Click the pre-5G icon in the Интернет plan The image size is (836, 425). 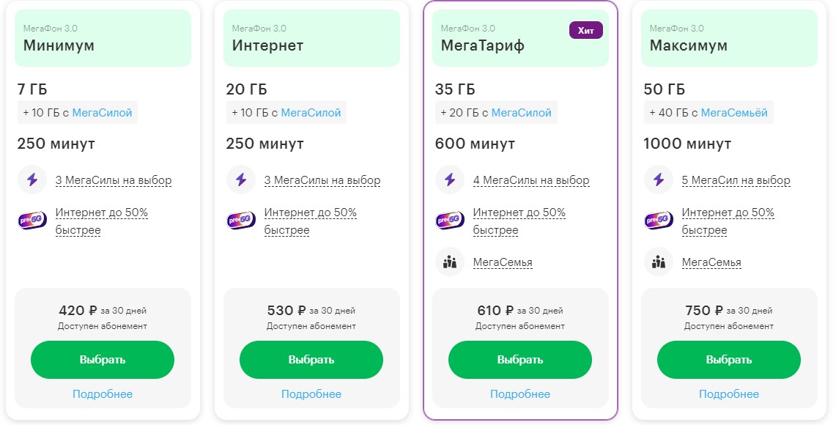[241, 221]
